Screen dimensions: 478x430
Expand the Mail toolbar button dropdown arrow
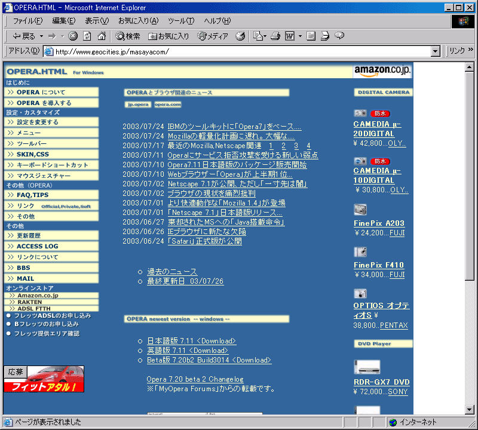pos(265,36)
